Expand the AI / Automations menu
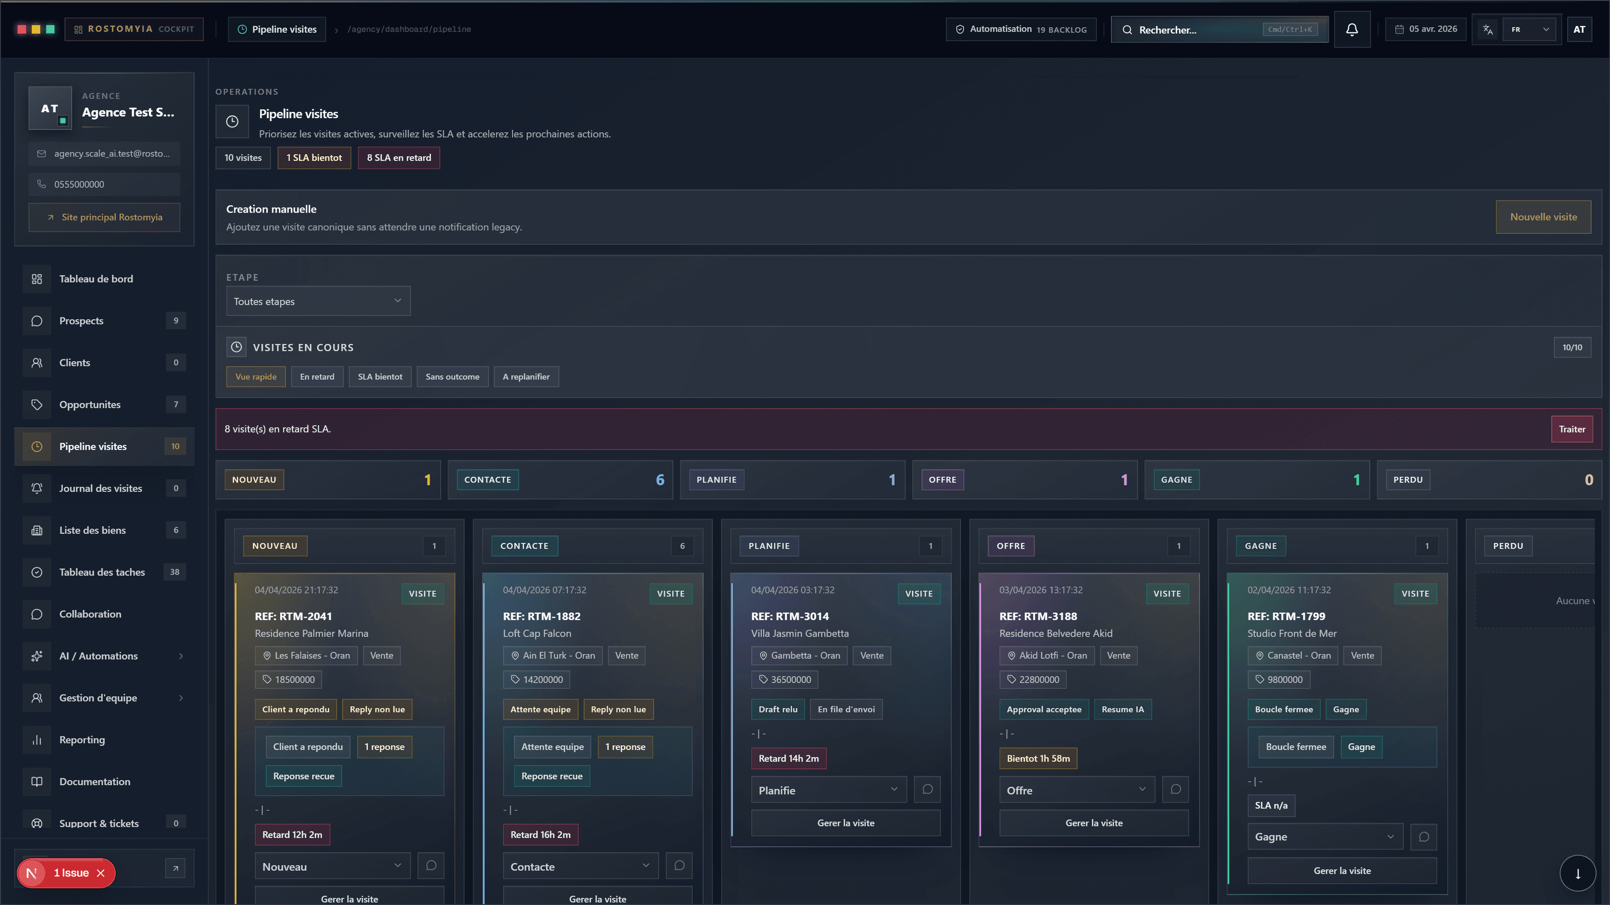Viewport: 1610px width, 905px height. (x=104, y=656)
